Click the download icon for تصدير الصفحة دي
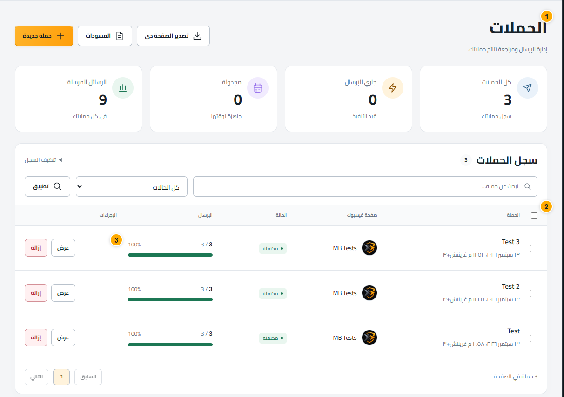The image size is (564, 397). tap(197, 36)
